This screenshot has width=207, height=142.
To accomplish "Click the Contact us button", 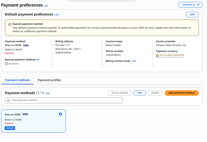I will [190, 5].
